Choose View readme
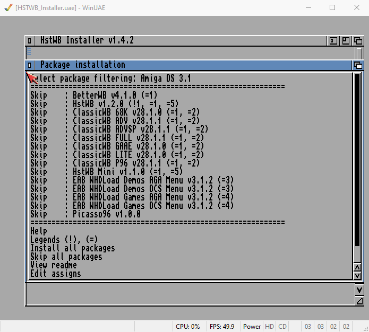The height and width of the screenshot is (332, 369). pyautogui.click(x=54, y=265)
